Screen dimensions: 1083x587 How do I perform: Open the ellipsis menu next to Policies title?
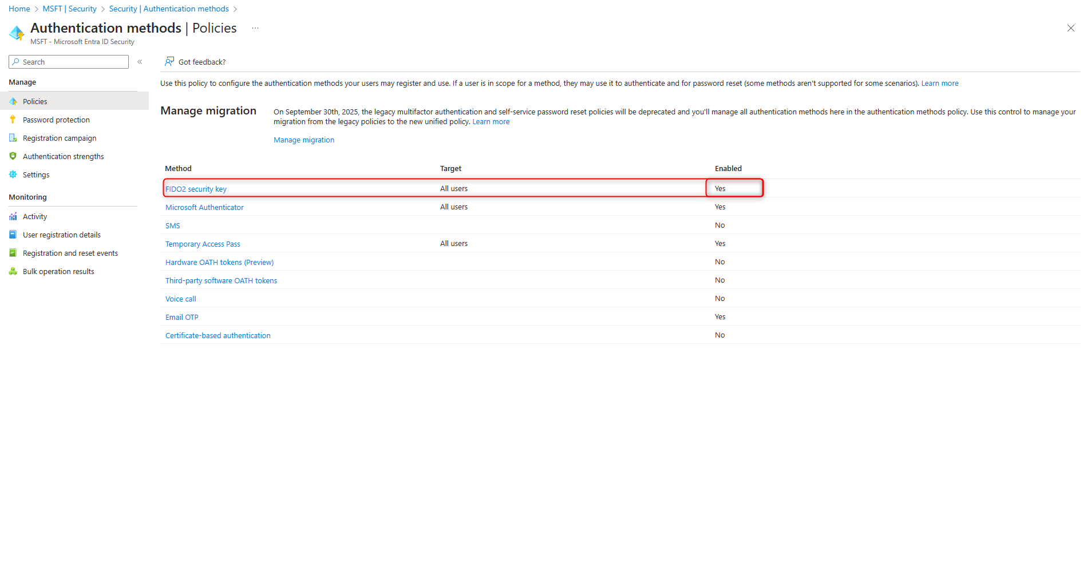pyautogui.click(x=255, y=28)
